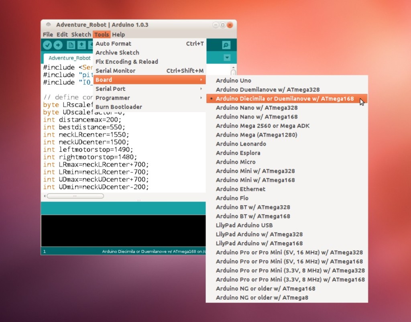411x322 pixels.
Task: Select Arduino NG or older w/ ATmega8
Action: pos(287,298)
